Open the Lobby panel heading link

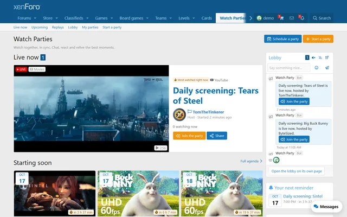click(x=275, y=58)
